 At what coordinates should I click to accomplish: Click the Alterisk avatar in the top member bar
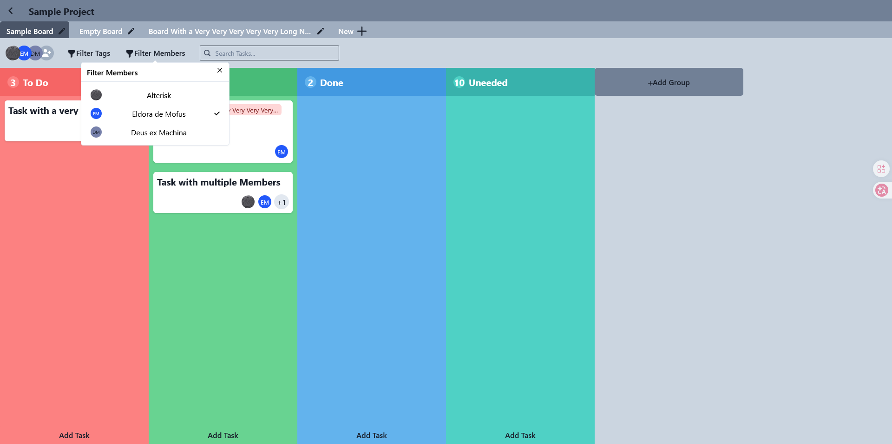pyautogui.click(x=13, y=53)
